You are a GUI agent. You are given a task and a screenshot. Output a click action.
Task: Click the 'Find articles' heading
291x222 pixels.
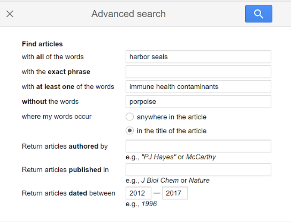tap(42, 44)
